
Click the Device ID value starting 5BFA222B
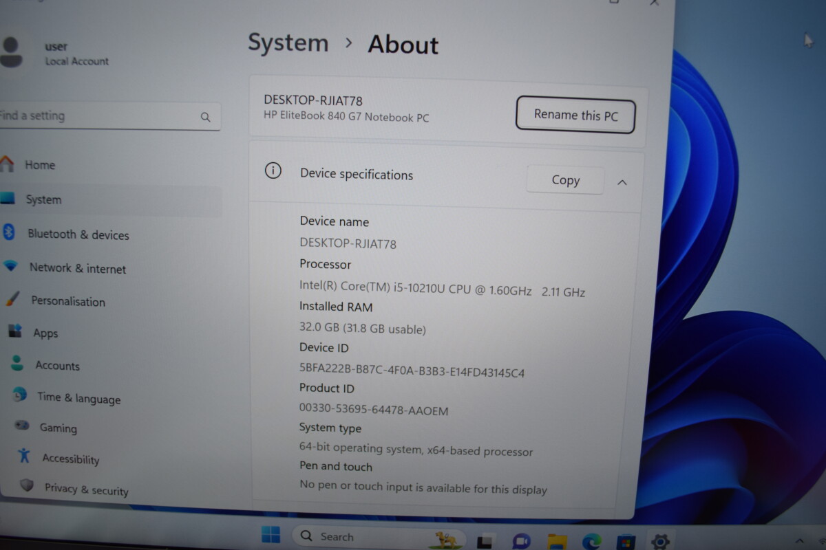coord(412,370)
